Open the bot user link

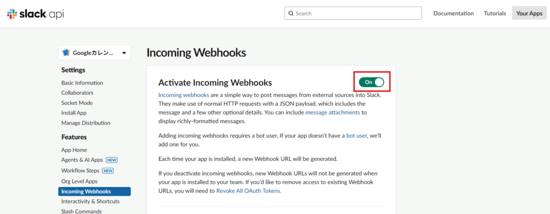(357, 135)
